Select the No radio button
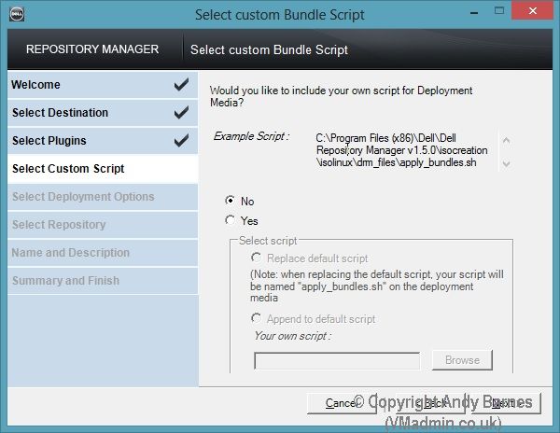Viewport: 560px width, 433px height. 230,201
